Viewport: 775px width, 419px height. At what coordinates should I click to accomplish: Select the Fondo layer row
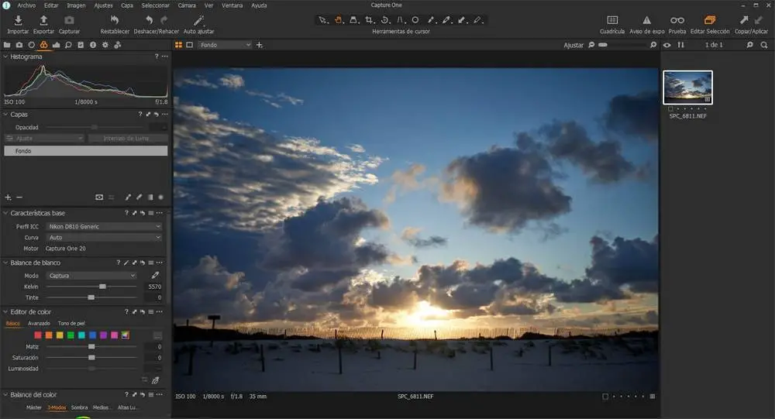(x=85, y=151)
